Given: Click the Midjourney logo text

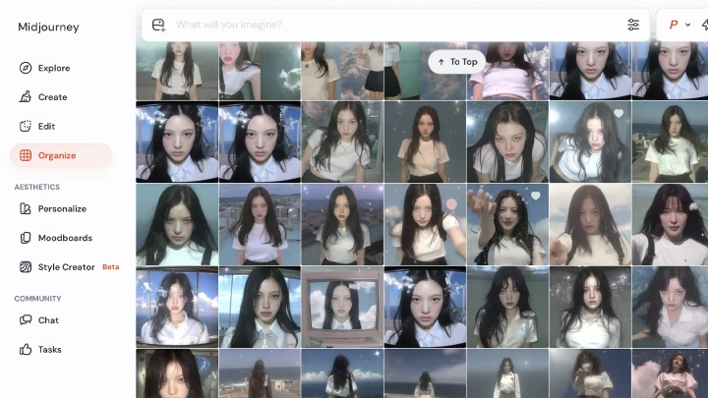Looking at the screenshot, I should point(48,28).
